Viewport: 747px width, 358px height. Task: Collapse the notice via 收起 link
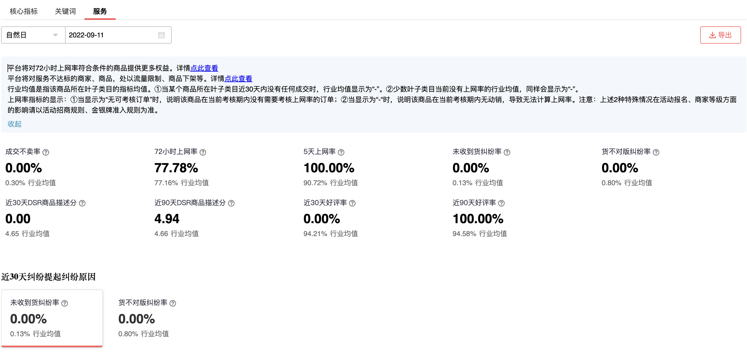(14, 124)
